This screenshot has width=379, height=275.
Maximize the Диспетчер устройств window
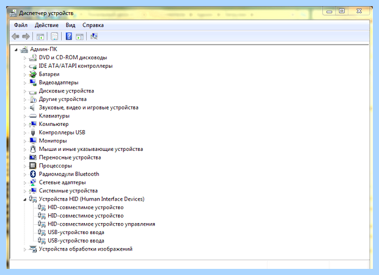pos(342,11)
